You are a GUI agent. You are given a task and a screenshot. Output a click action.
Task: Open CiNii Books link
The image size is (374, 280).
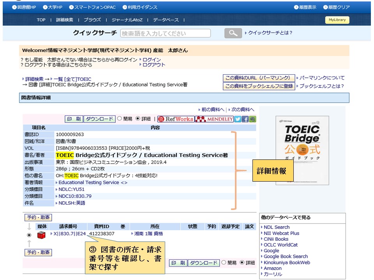tap(276, 239)
